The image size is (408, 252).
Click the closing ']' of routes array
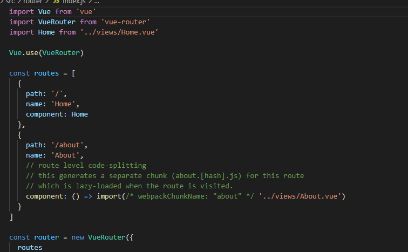[x=11, y=217]
